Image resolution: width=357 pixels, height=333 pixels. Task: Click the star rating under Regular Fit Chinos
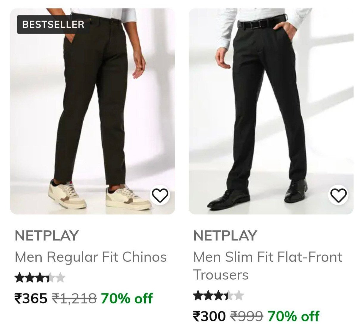[40, 278]
